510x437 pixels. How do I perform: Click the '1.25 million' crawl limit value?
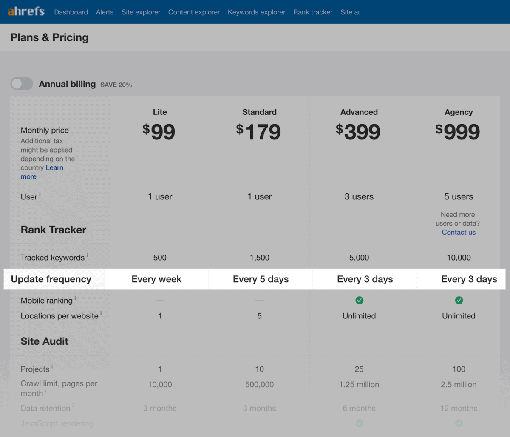point(359,385)
